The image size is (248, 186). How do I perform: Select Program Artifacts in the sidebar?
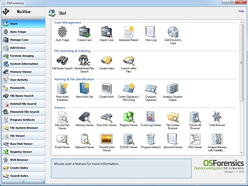point(23,120)
